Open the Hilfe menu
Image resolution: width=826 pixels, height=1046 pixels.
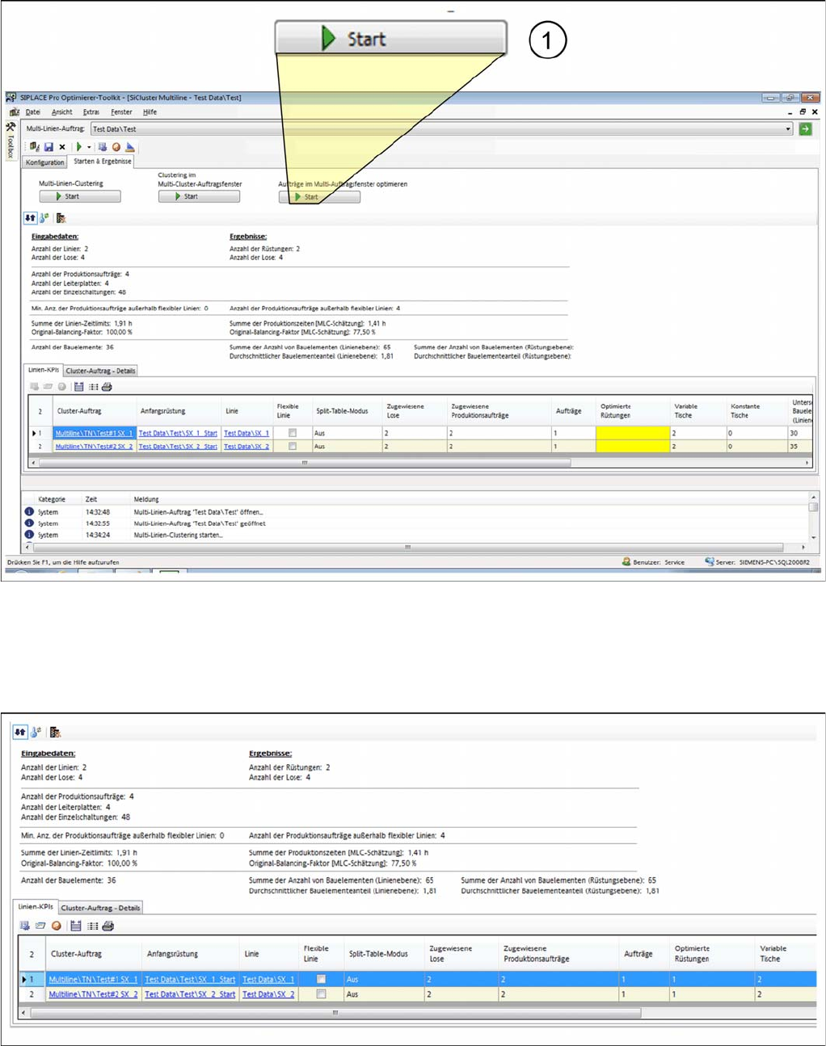point(150,112)
